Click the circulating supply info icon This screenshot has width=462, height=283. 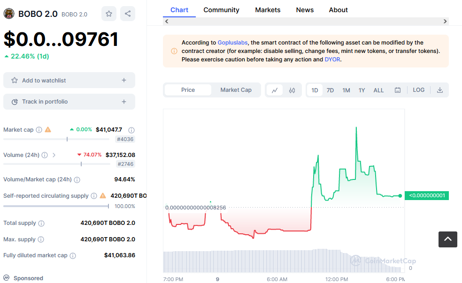point(94,196)
